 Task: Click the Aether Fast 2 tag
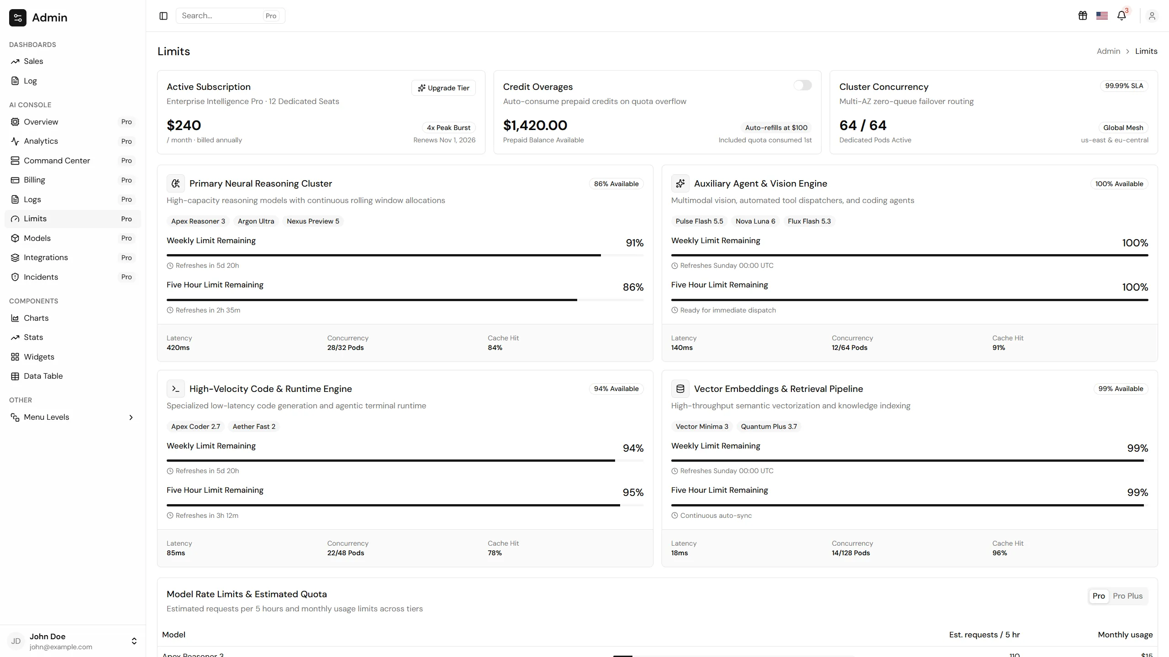click(254, 427)
